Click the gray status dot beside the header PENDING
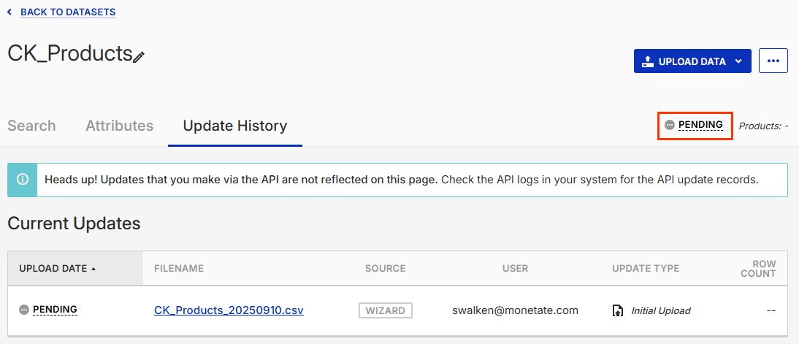The image size is (799, 344). [670, 125]
